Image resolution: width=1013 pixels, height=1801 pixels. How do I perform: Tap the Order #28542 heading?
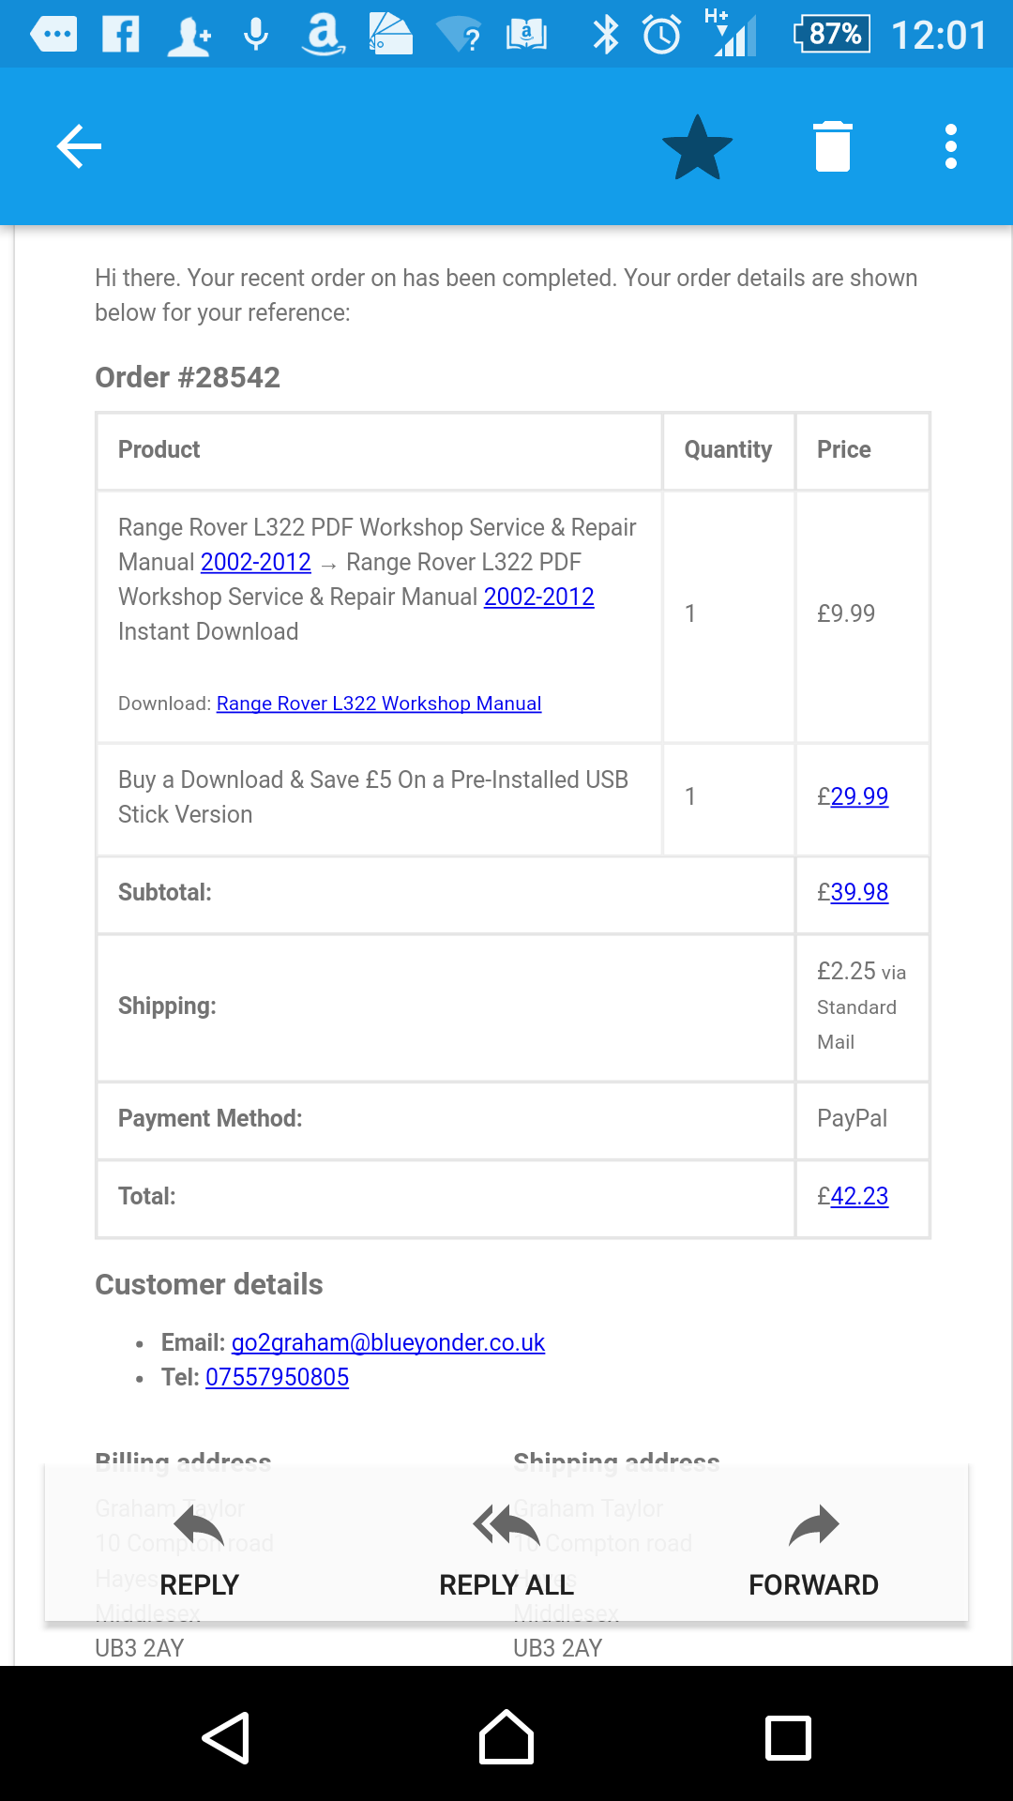coord(188,377)
